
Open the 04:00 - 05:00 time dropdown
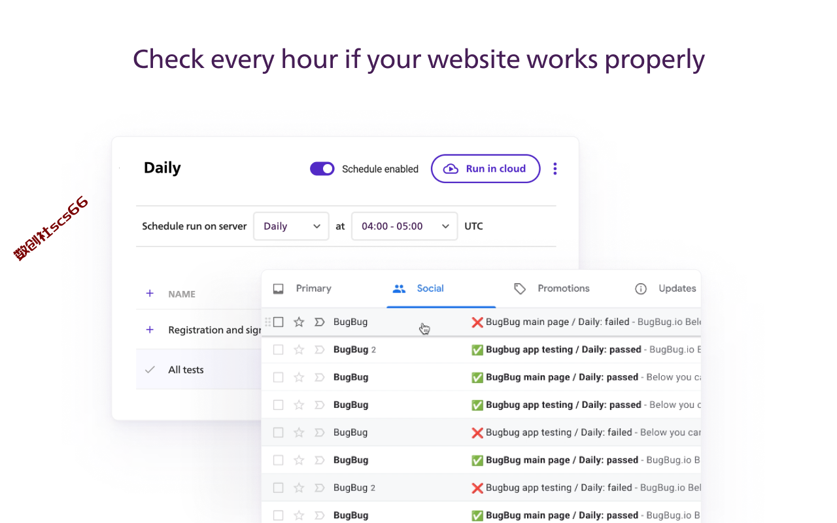404,226
